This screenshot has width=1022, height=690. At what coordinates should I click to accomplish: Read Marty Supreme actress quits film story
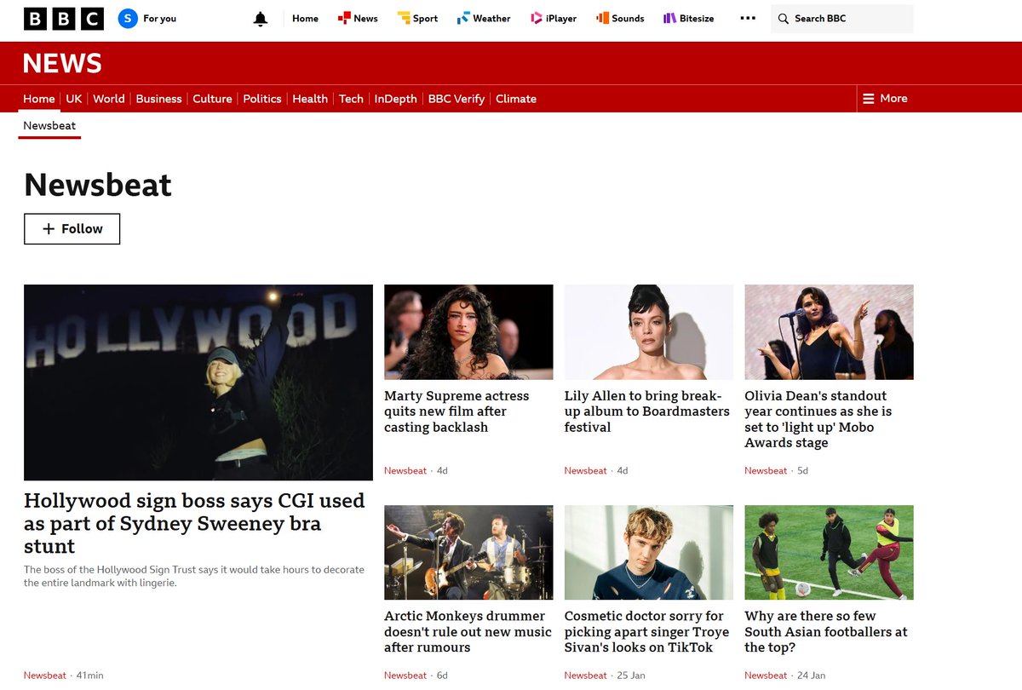[x=456, y=411]
